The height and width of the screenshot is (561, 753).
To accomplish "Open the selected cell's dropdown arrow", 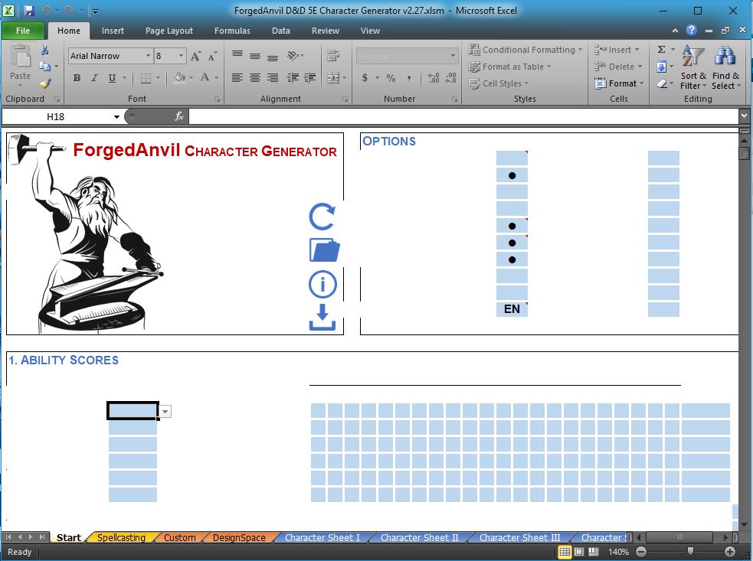I will [x=165, y=411].
